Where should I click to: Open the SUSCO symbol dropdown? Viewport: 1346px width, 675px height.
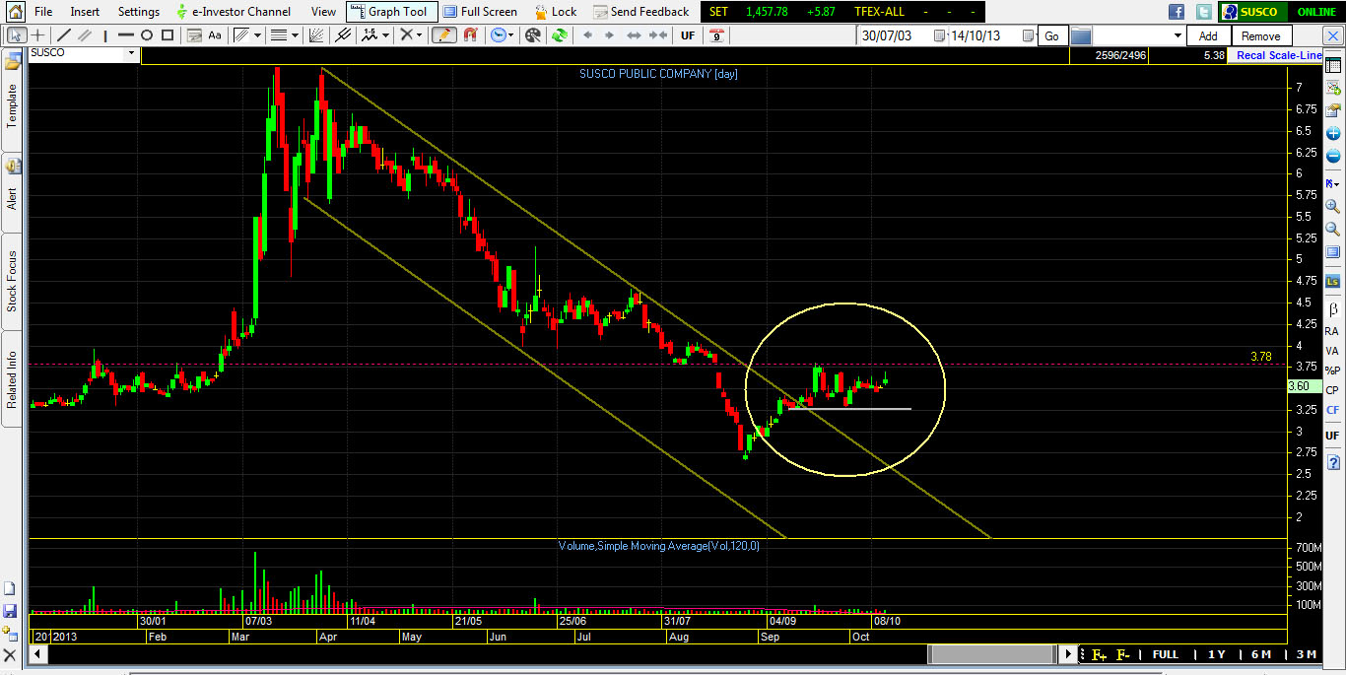coord(131,53)
